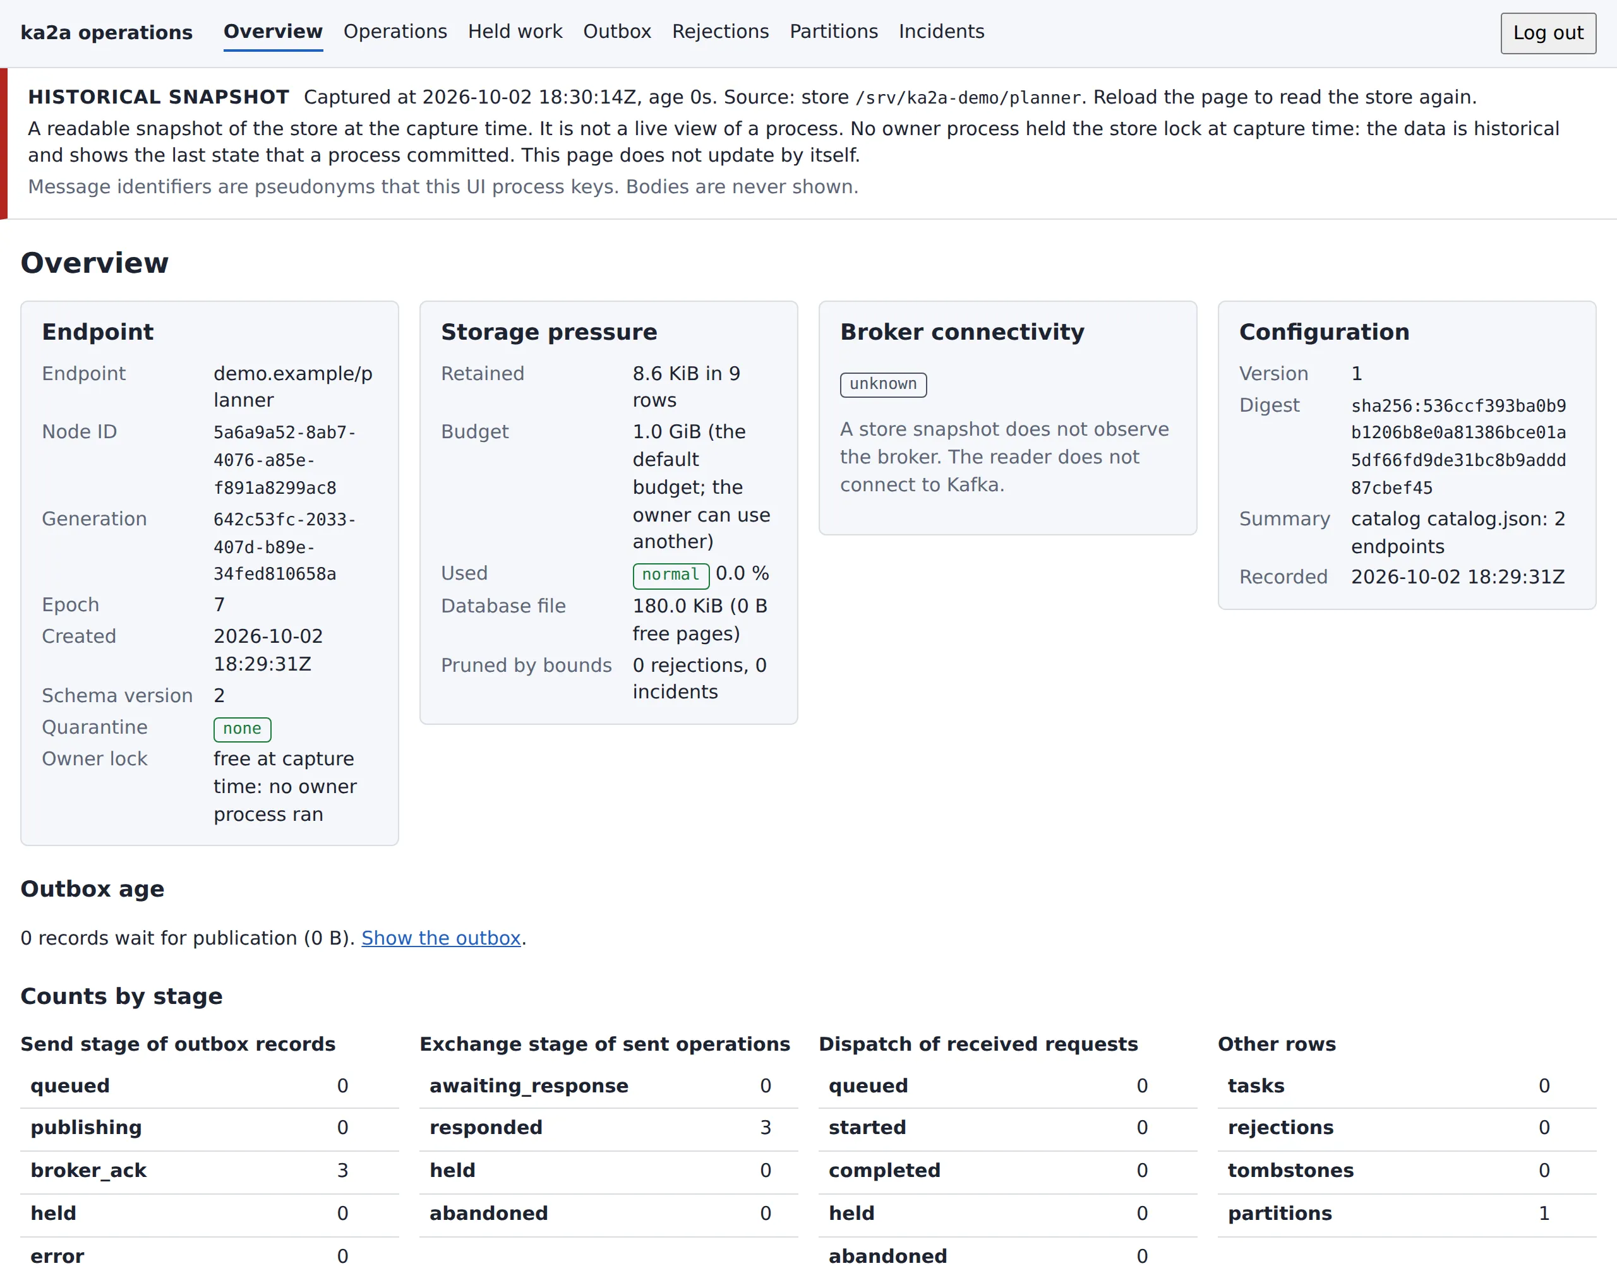
Task: Click the 'Outbox age' section heading
Action: point(92,889)
